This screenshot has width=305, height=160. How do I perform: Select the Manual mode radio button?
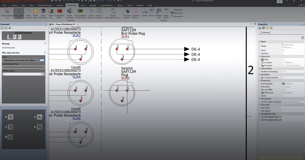(283, 47)
